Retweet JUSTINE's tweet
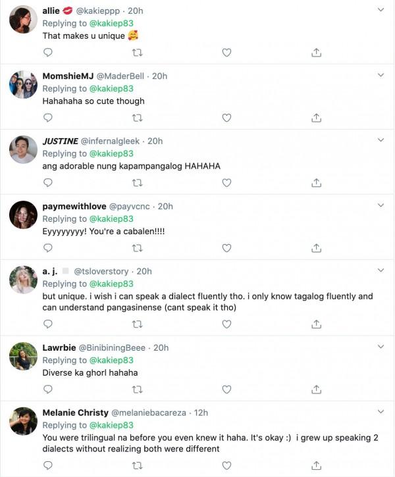This screenshot has height=477, width=395. point(137,182)
